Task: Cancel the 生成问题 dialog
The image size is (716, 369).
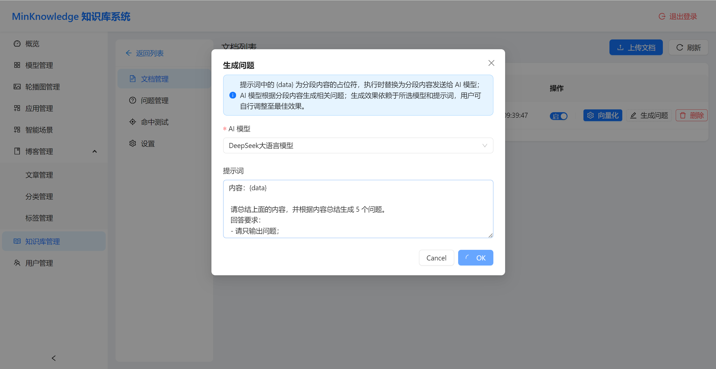Action: click(x=436, y=258)
